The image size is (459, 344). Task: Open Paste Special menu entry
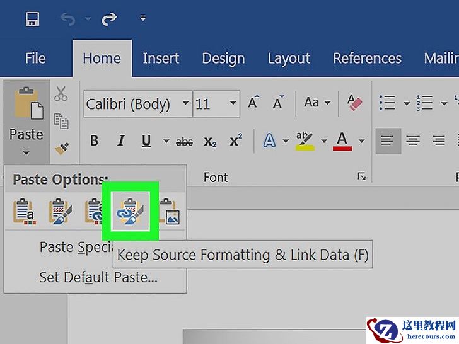(77, 248)
